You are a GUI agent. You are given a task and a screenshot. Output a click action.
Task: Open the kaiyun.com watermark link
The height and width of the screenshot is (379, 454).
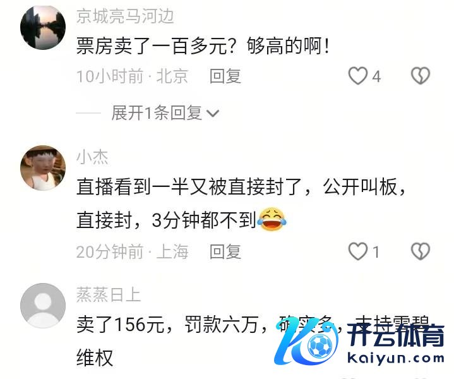point(395,358)
